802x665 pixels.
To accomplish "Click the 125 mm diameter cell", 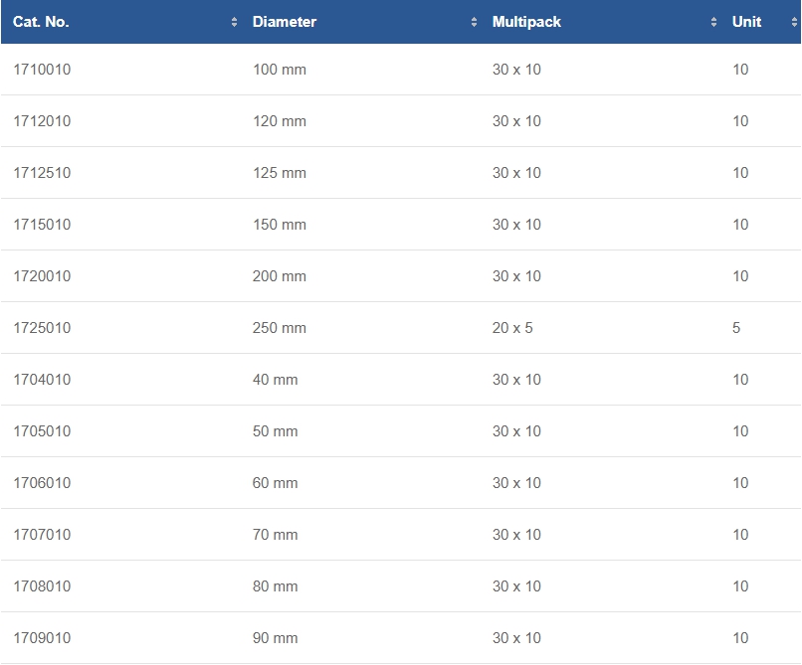I will [280, 173].
